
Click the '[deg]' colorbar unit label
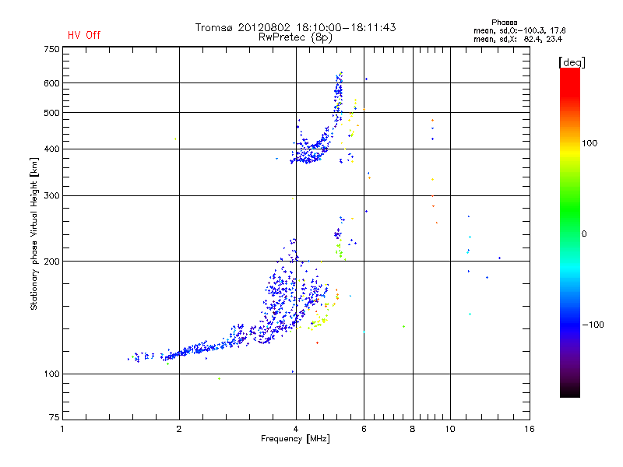click(x=572, y=62)
